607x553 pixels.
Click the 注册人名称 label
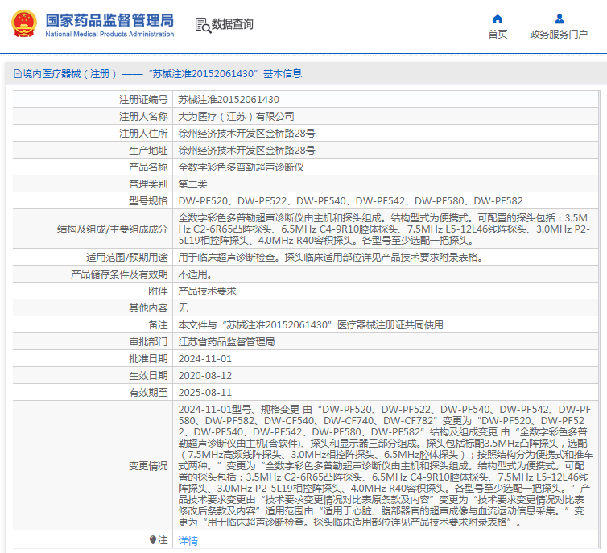(143, 117)
